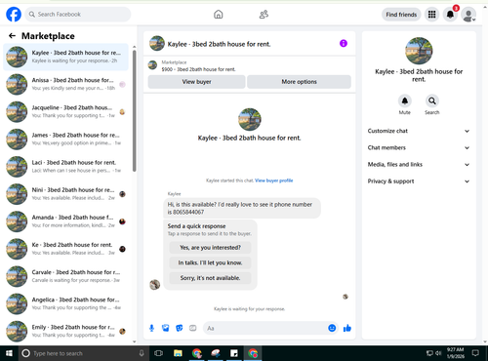488x361 pixels.
Task: Open the Anissa conversation
Action: [65, 84]
